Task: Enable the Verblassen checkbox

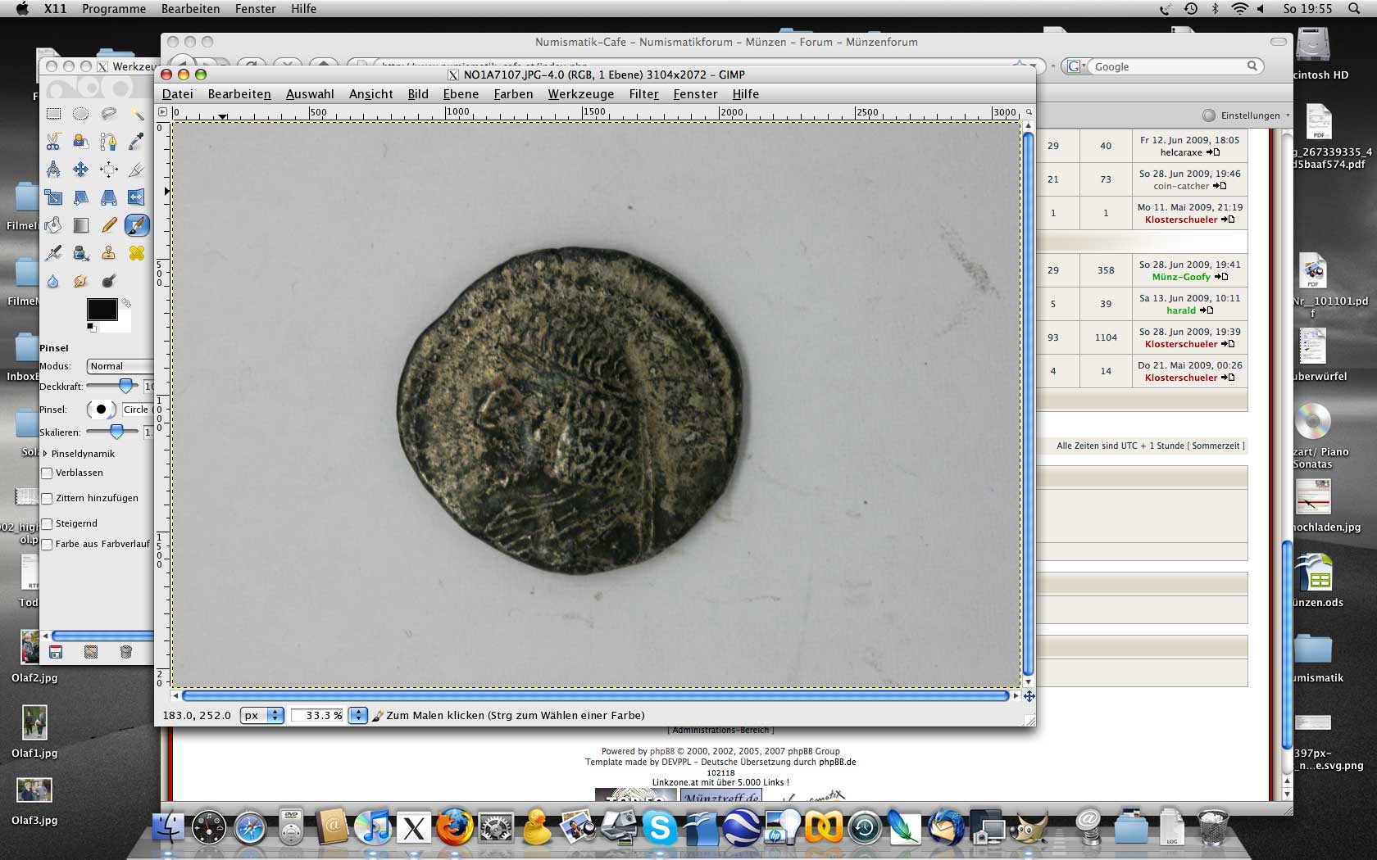Action: click(x=48, y=473)
